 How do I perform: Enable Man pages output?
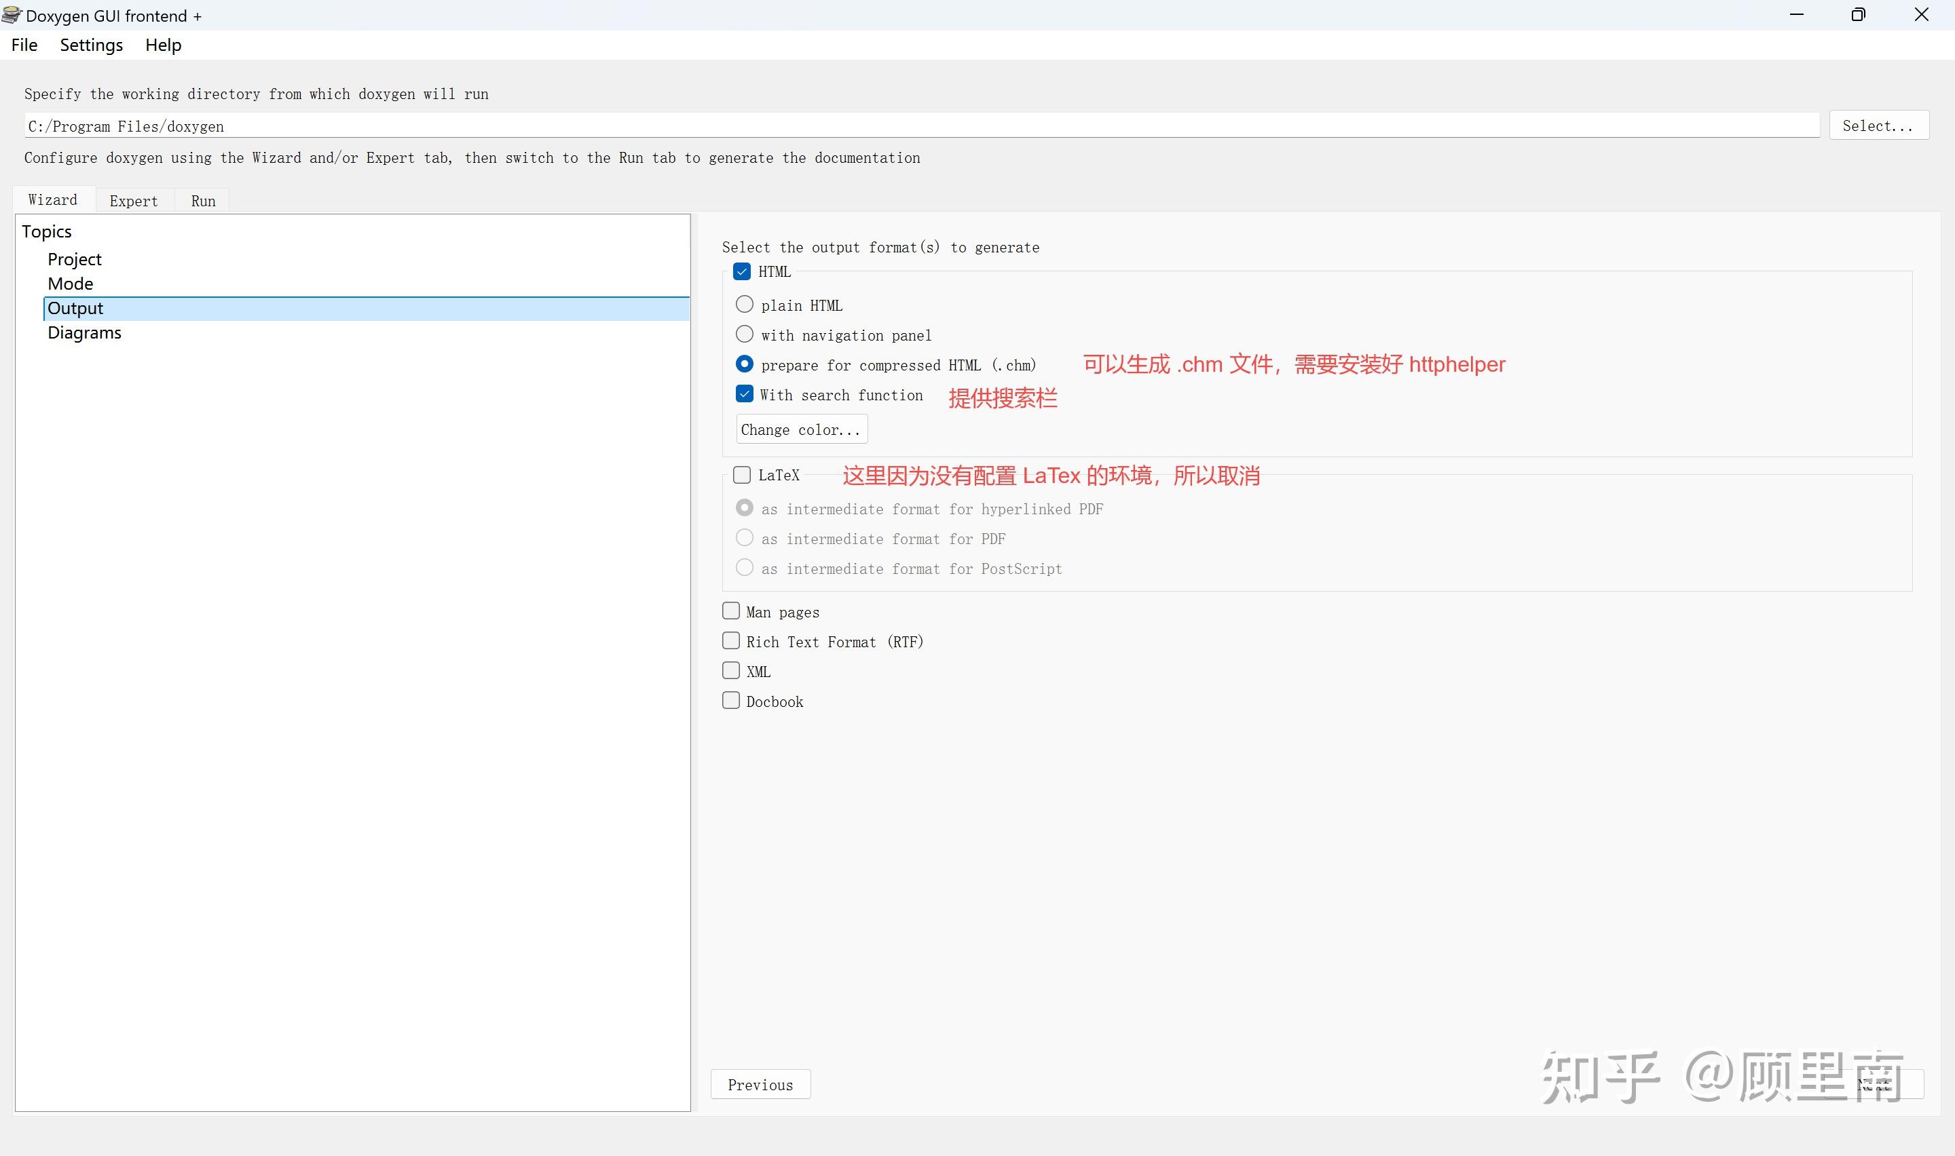731,611
